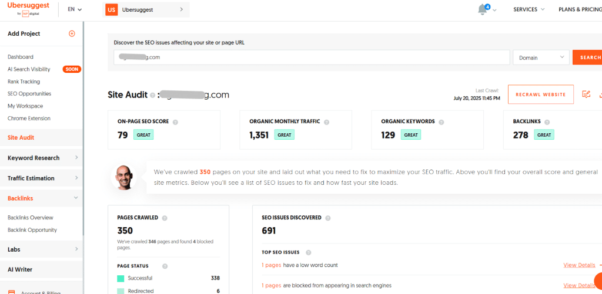
Task: Click the Add Project plus icon
Action: pyautogui.click(x=72, y=33)
